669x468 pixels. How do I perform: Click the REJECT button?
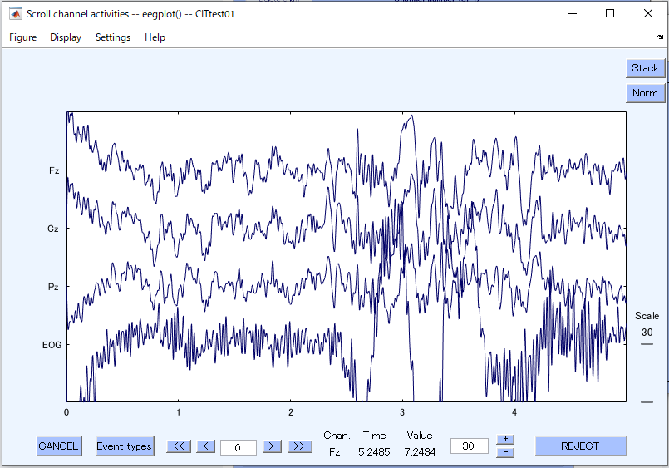[x=580, y=446]
